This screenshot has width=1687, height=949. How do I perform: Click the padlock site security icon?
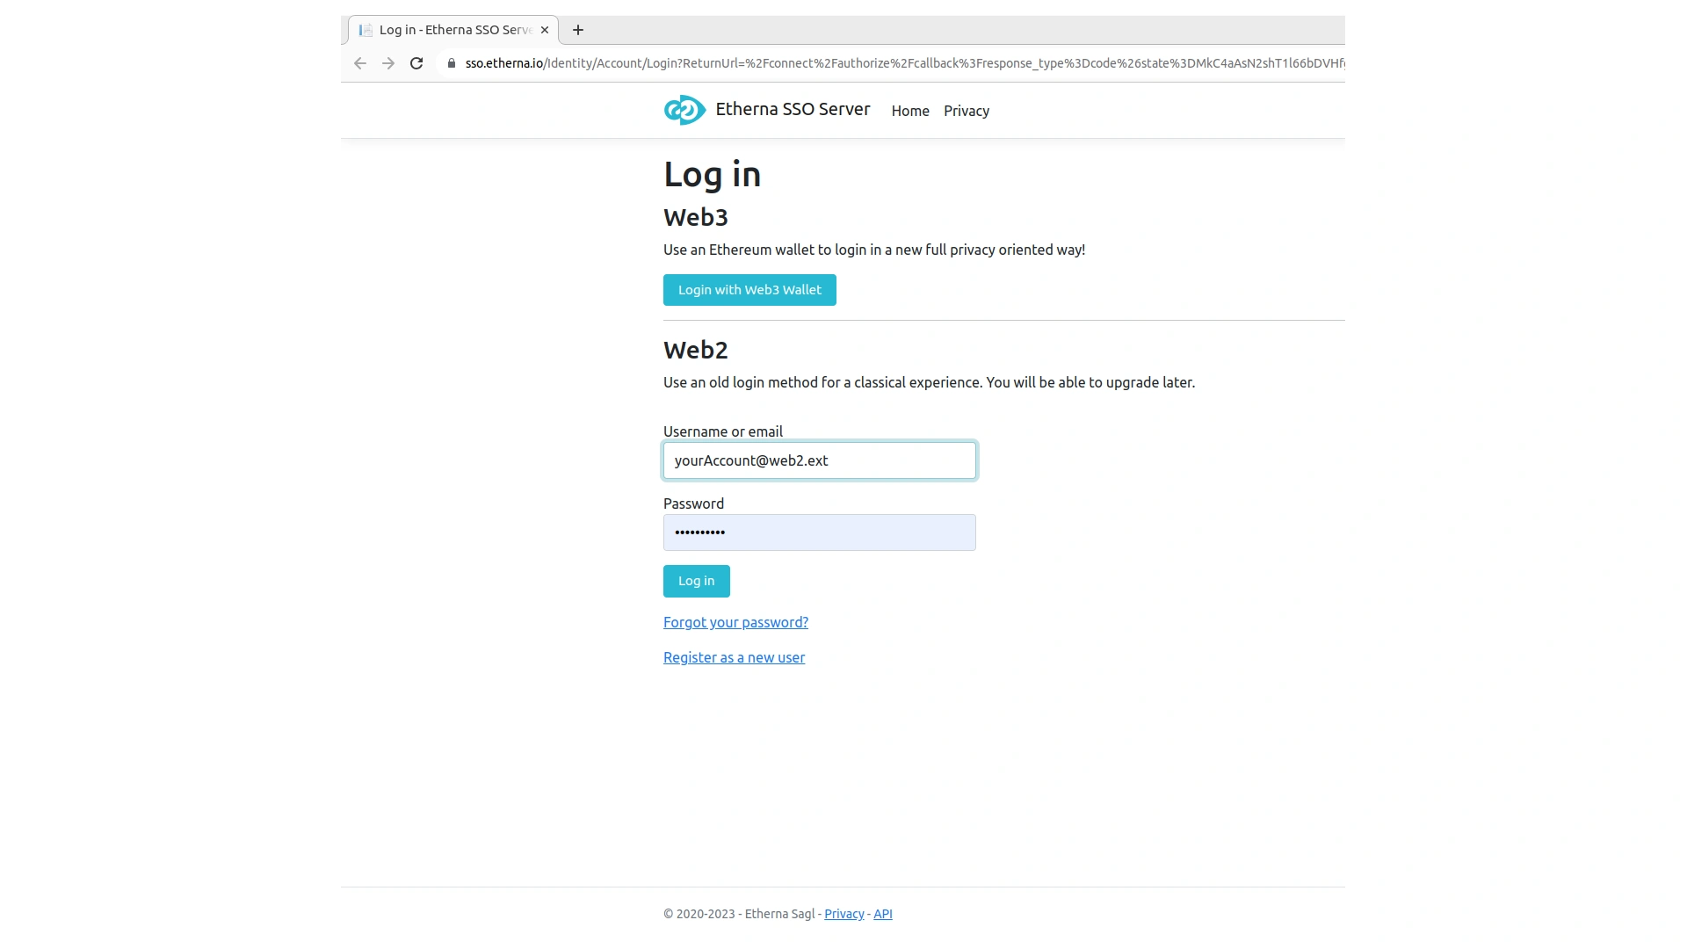[x=452, y=63]
